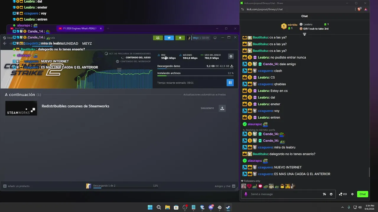This screenshot has height=212, width=378.
Task: Click in the Send a message field
Action: pyautogui.click(x=285, y=194)
